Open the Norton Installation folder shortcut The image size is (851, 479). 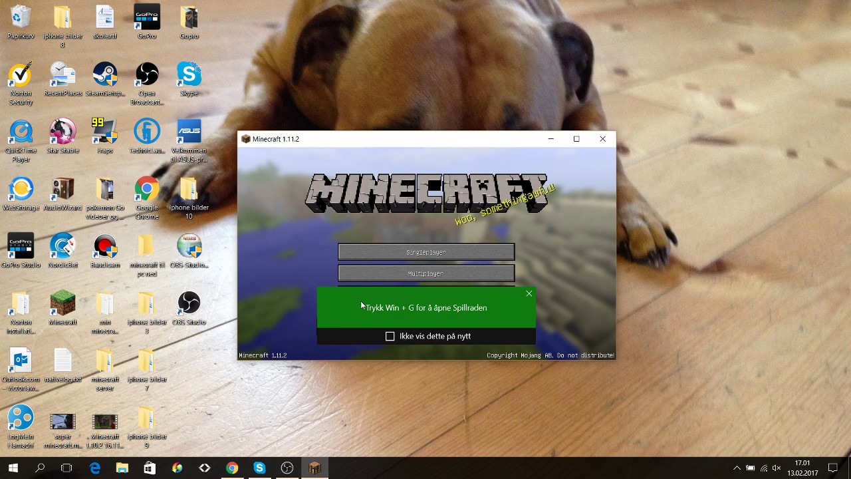[21, 313]
